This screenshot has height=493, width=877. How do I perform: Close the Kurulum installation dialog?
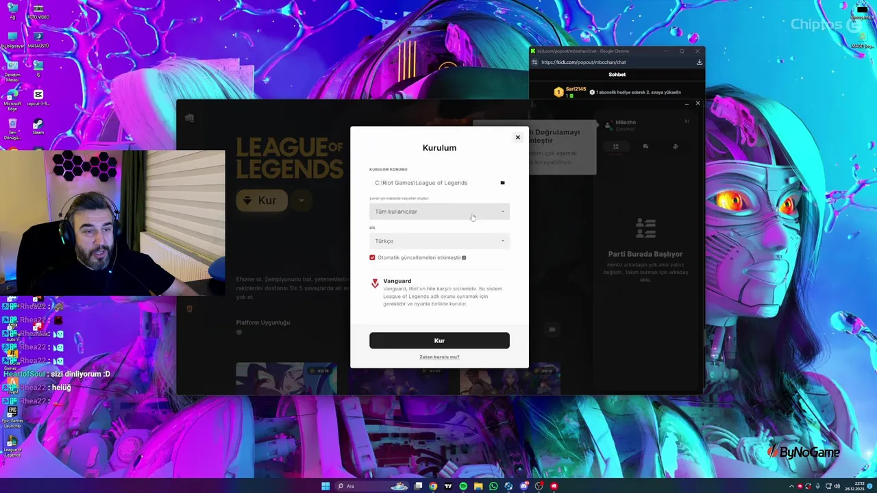click(518, 138)
